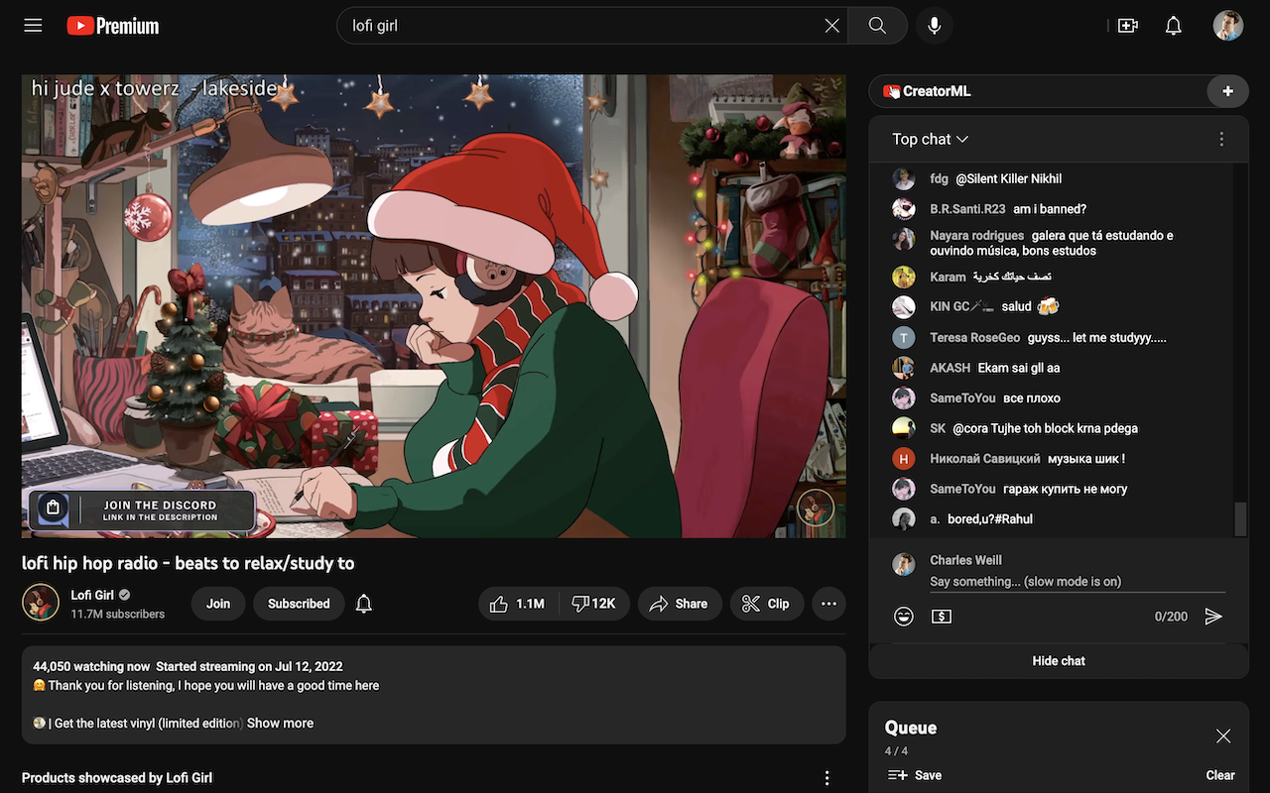
Task: Click SameToYou все плохо message
Action: [x=995, y=398]
